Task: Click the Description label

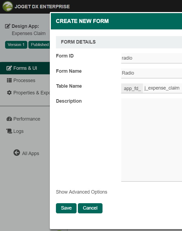Action: 69,101
